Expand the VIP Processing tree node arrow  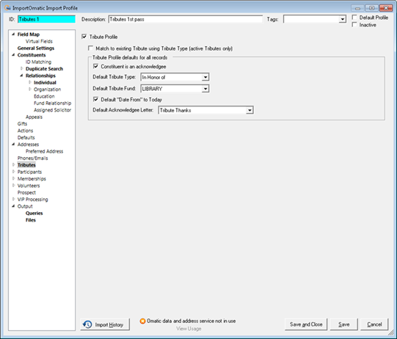(x=13, y=200)
